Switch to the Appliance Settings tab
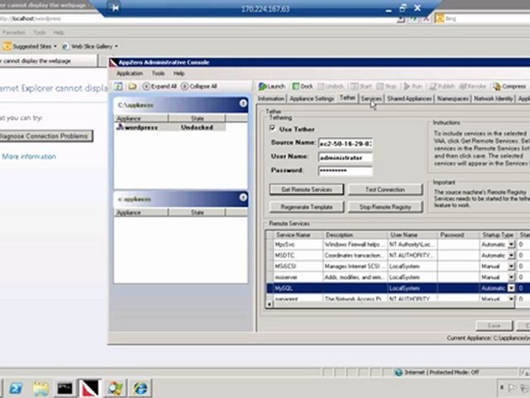 (311, 99)
